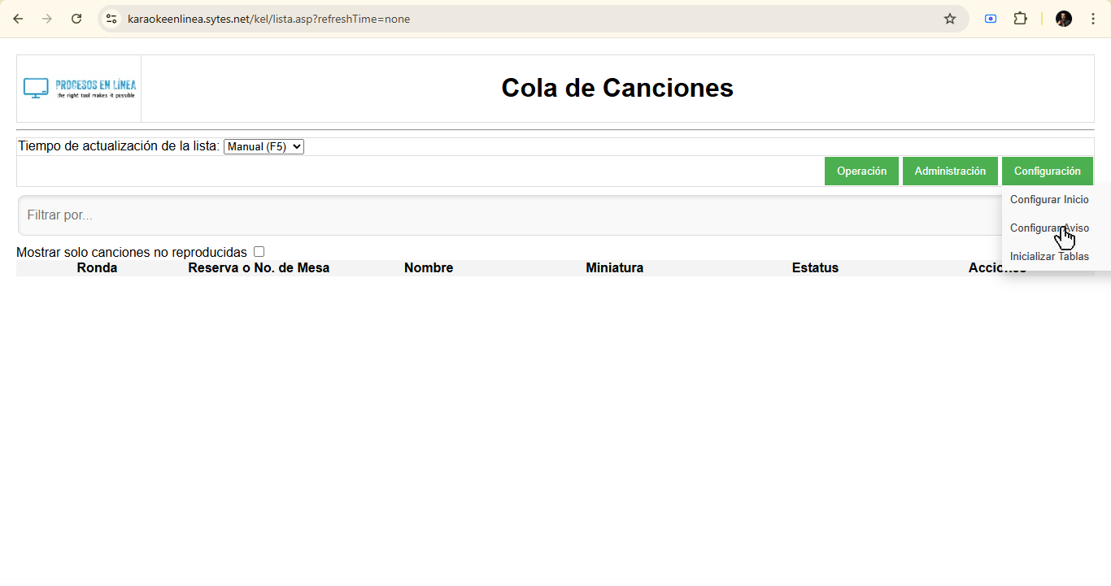Bookmark this page using the star icon
1111x586 pixels.
pyautogui.click(x=949, y=18)
